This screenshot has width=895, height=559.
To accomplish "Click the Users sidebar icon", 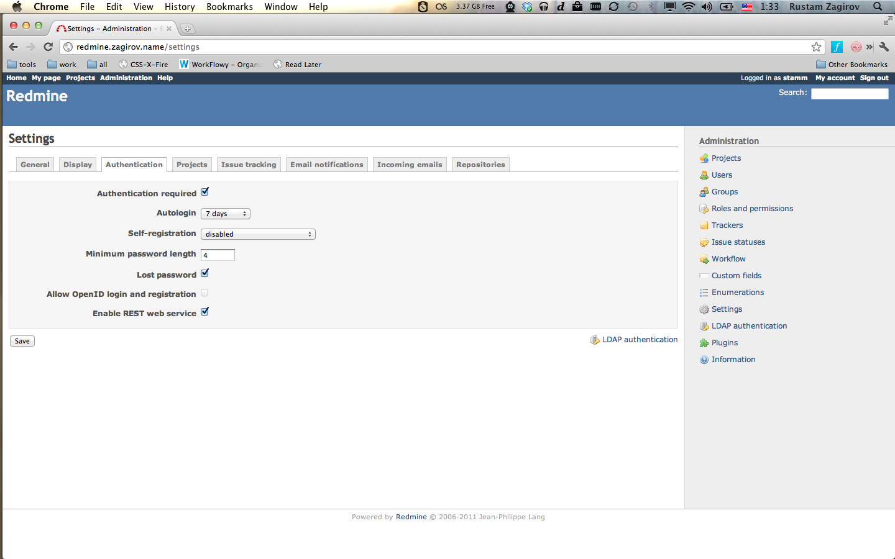I will [704, 175].
